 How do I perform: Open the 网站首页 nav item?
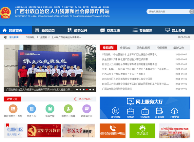16,30
